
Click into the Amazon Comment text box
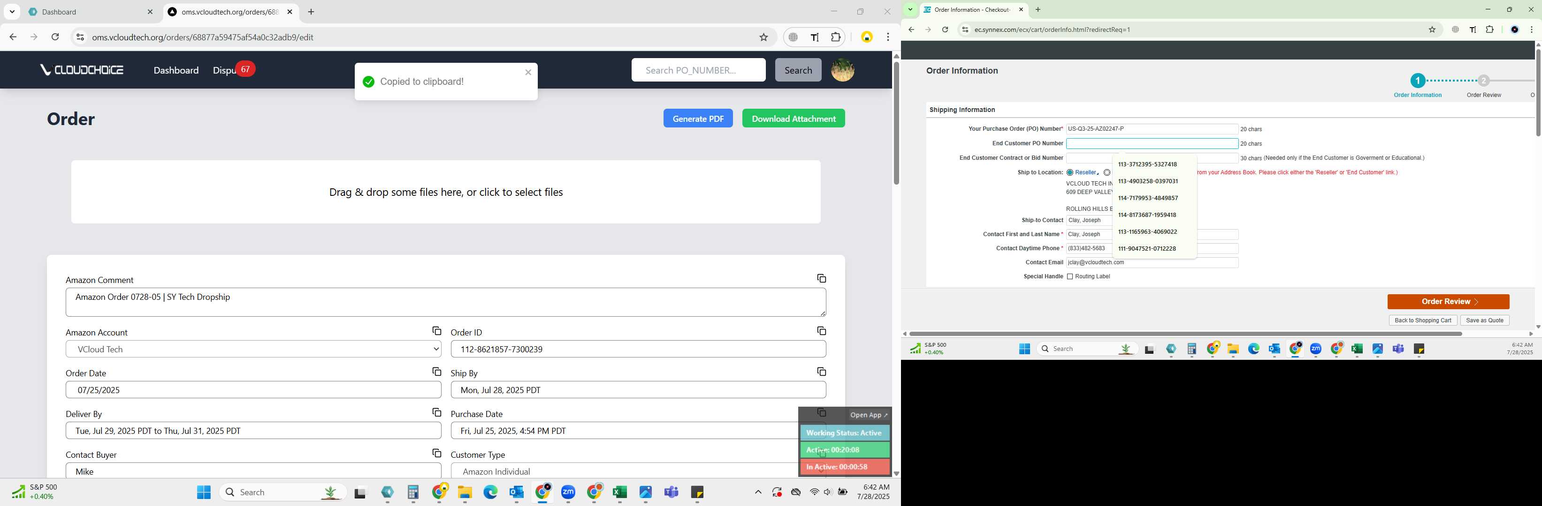pos(445,302)
